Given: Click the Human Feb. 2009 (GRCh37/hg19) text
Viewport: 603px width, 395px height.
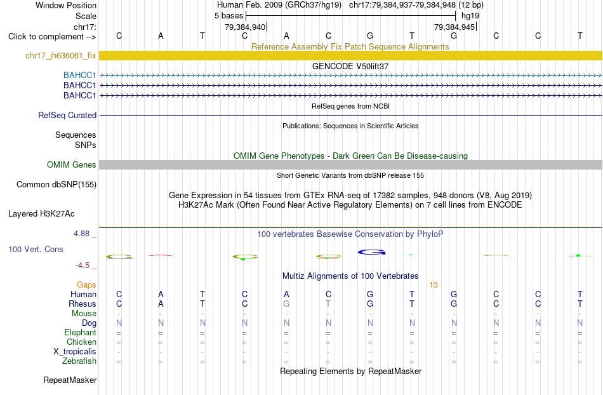Looking at the screenshot, I should pos(279,5).
